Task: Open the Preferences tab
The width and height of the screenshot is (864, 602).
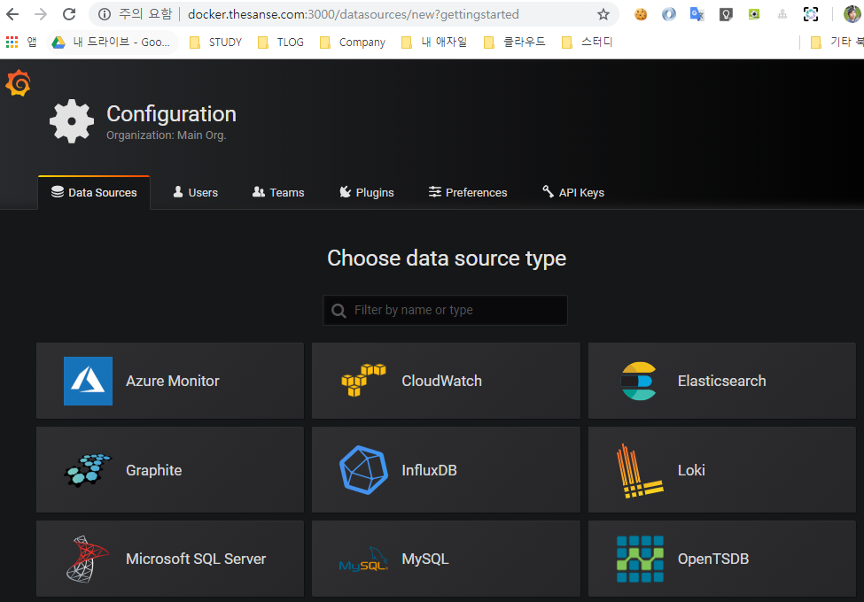Action: pos(468,192)
